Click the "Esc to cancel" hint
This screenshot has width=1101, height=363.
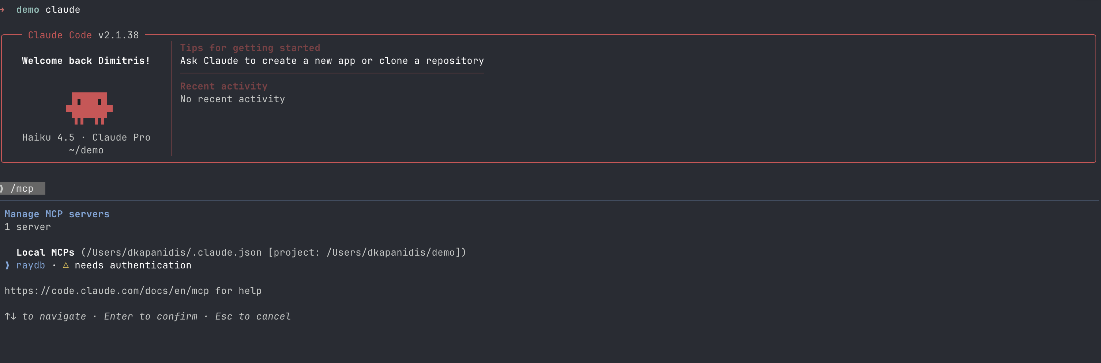click(253, 316)
